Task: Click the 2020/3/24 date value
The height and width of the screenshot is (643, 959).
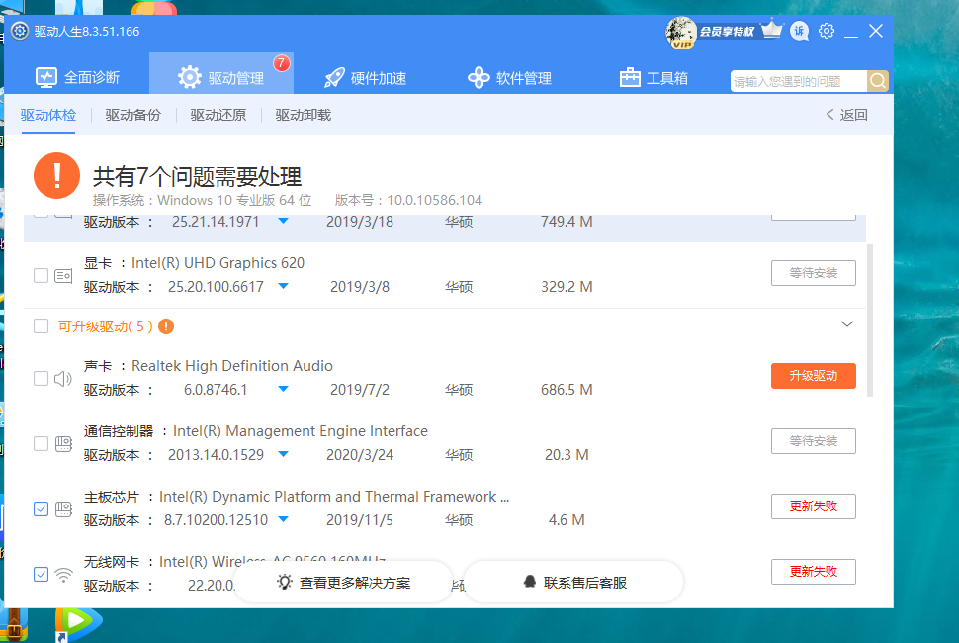Action: pyautogui.click(x=360, y=455)
